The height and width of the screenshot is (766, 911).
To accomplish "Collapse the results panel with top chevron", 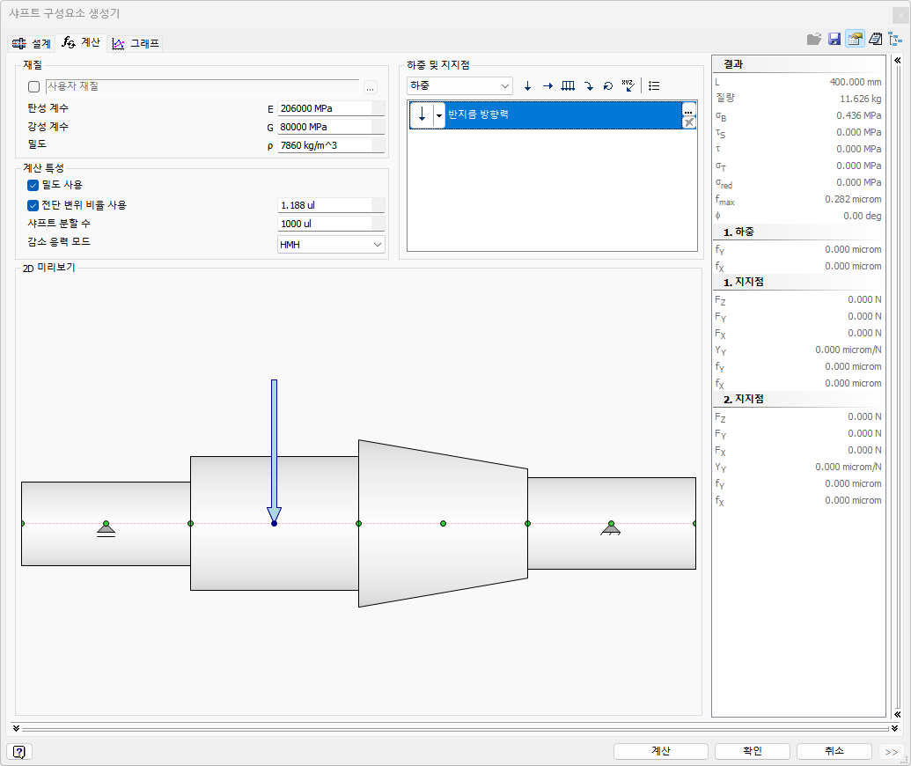I will (x=898, y=61).
